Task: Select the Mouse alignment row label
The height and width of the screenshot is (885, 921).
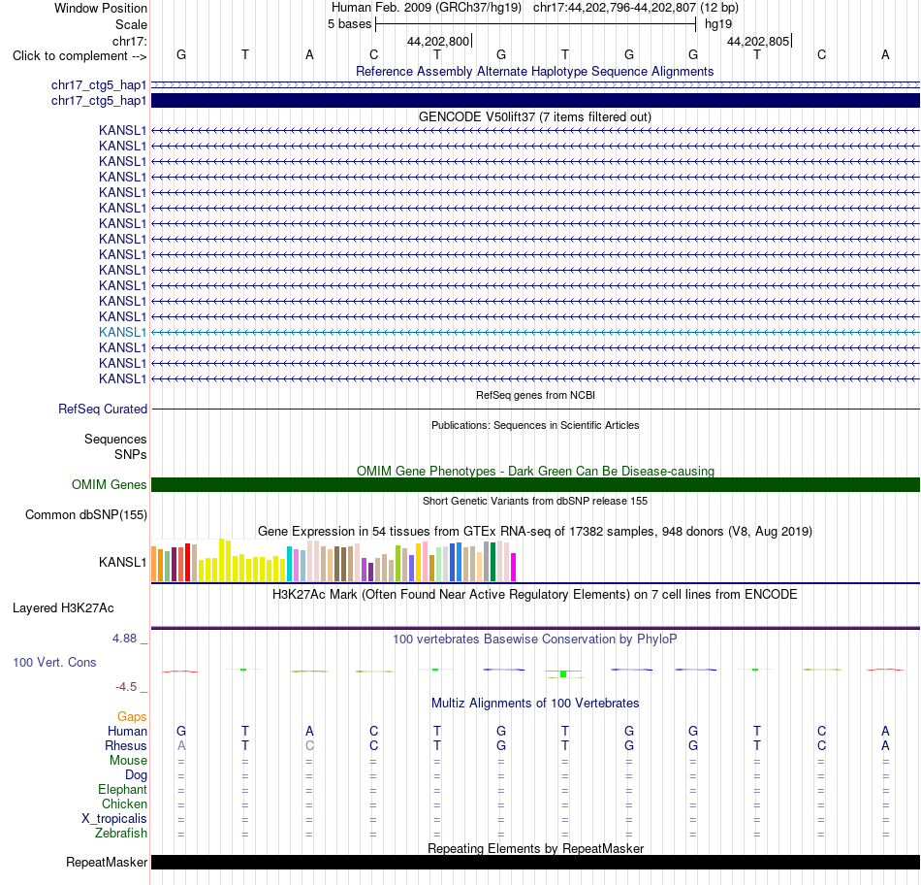Action: click(x=128, y=761)
